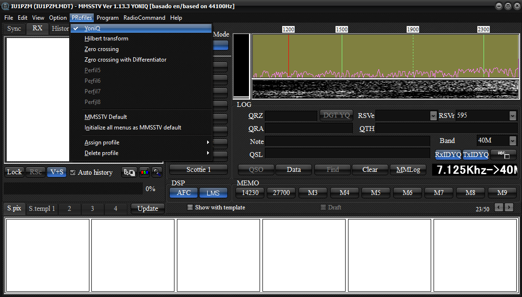This screenshot has width=522, height=297.
Task: Expand the Assign profile submenu
Action: (x=101, y=142)
